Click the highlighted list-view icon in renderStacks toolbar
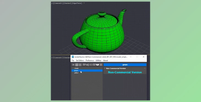The height and width of the screenshot is (102, 201). coord(77,65)
